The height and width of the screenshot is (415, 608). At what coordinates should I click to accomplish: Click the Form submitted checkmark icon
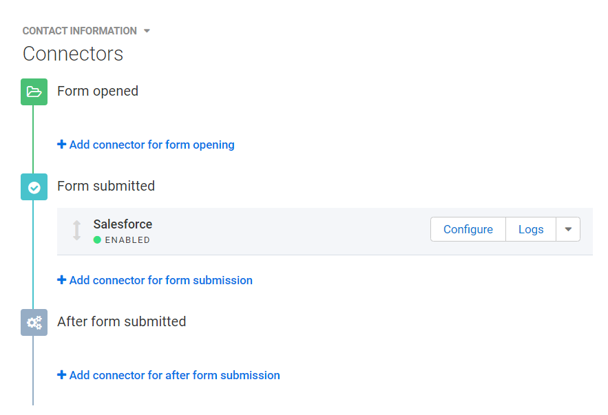pos(34,187)
